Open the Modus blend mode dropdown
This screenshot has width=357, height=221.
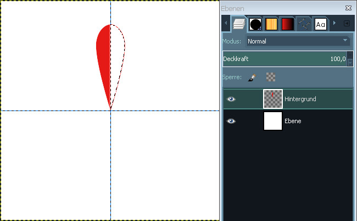(297, 41)
